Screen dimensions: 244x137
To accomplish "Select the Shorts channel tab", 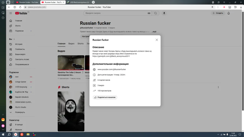I will point(81,44).
